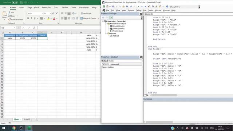Click the Excel formula bar input
The height and width of the screenshot is (131, 233).
click(x=69, y=28)
